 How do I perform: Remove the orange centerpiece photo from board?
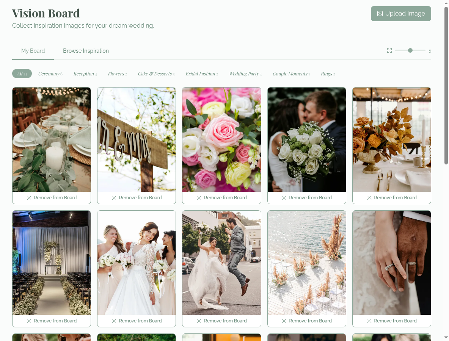392,198
